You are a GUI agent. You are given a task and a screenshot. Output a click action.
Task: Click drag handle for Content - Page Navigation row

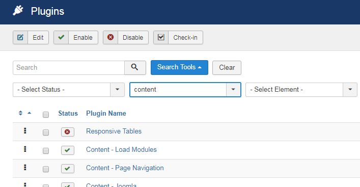click(25, 168)
